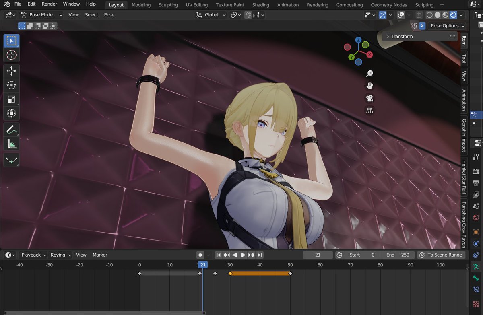Screen dimensions: 483x315
Task: Jump to next keyframe
Action: pyautogui.click(x=252, y=255)
